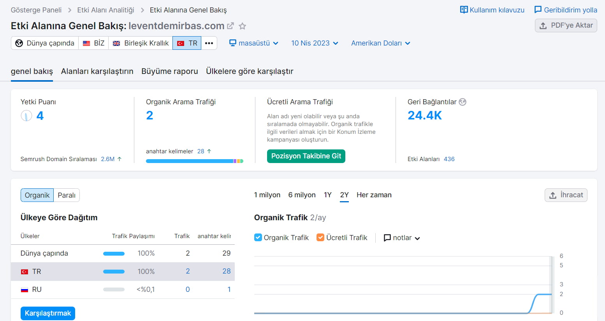The image size is (605, 321).
Task: Open the Amerikan Doları currency dropdown
Action: [x=381, y=43]
